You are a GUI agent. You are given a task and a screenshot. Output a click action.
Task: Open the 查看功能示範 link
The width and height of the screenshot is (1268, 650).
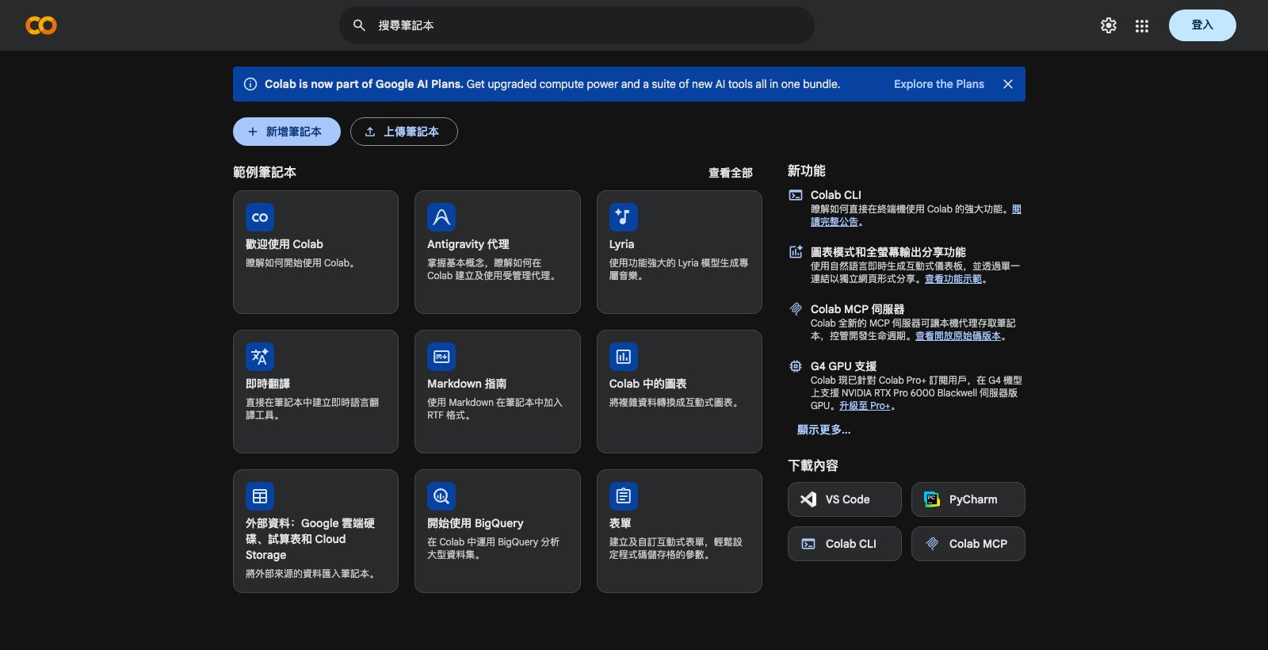pos(953,279)
